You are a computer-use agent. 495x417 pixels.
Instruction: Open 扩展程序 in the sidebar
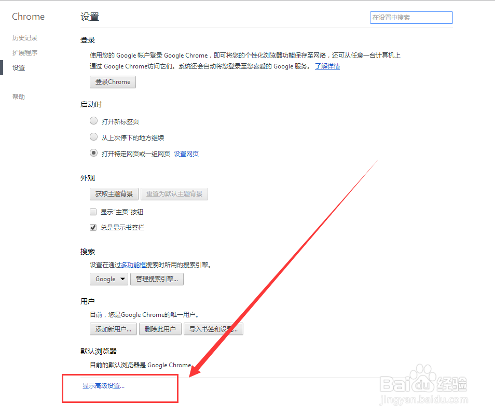pos(24,52)
